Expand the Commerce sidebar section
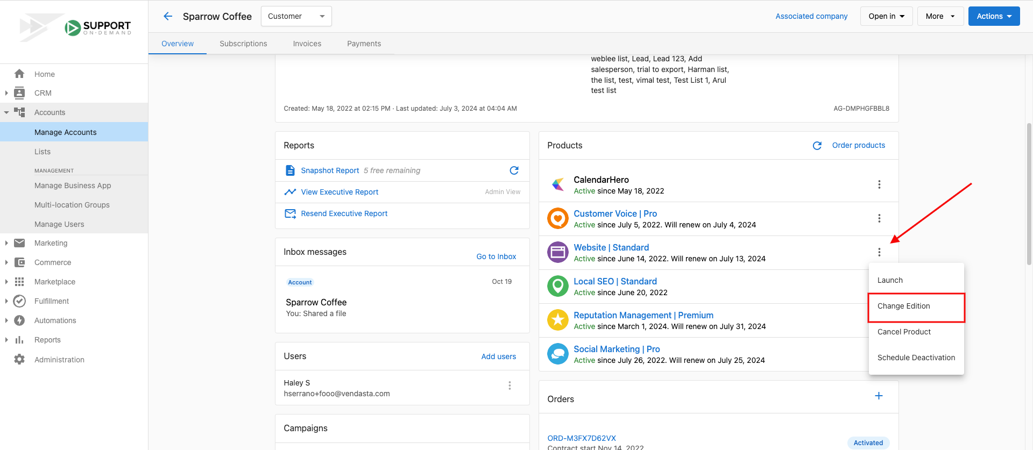1033x450 pixels. (x=6, y=262)
